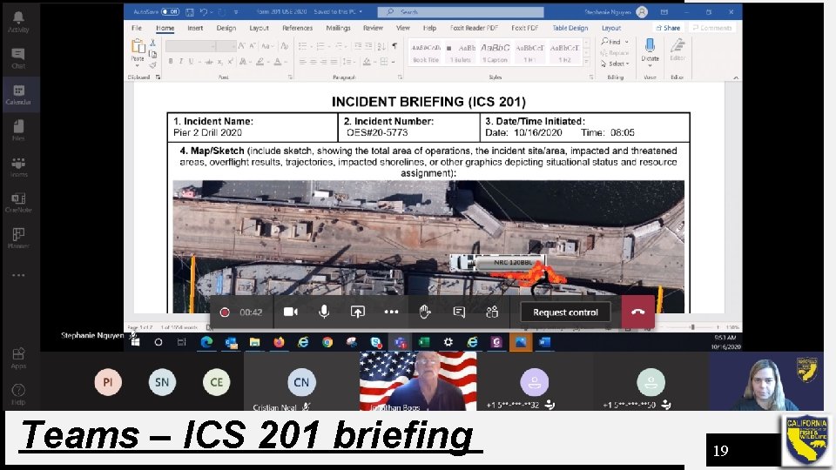Click the Request control button

coord(565,312)
